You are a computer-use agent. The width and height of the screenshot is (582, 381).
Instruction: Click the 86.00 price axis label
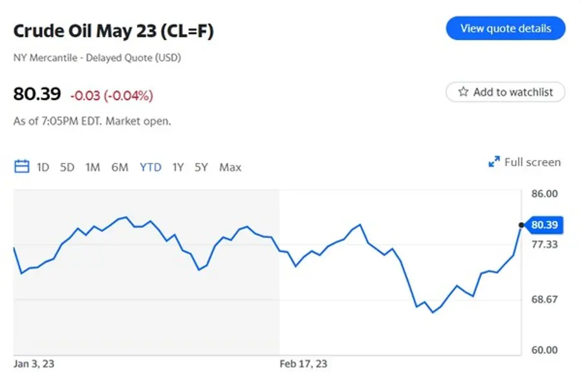(x=545, y=193)
